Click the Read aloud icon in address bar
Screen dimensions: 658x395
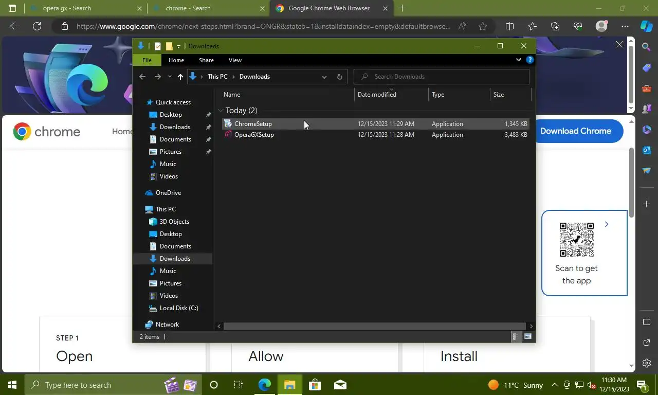click(462, 26)
